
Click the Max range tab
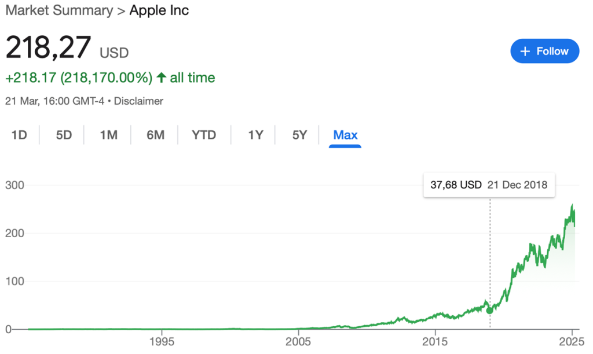pos(345,135)
